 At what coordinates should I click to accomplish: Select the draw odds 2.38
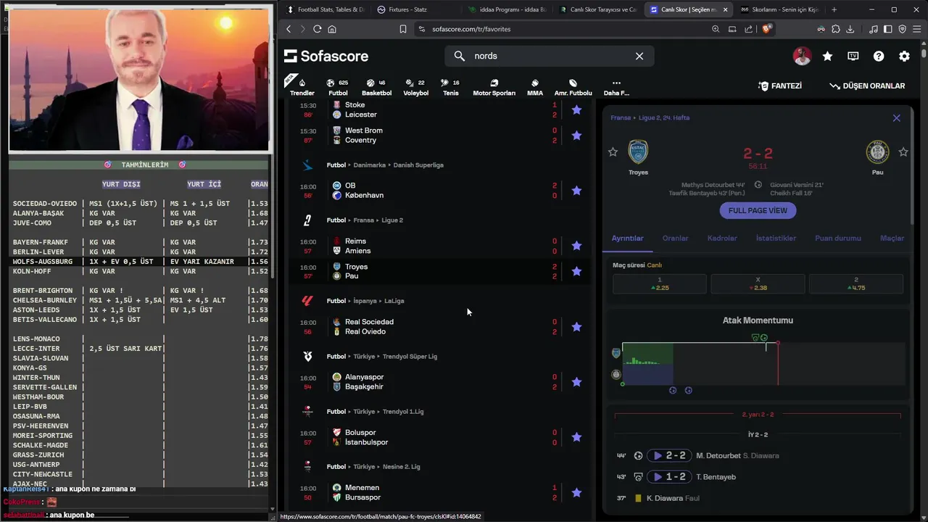[x=758, y=283]
